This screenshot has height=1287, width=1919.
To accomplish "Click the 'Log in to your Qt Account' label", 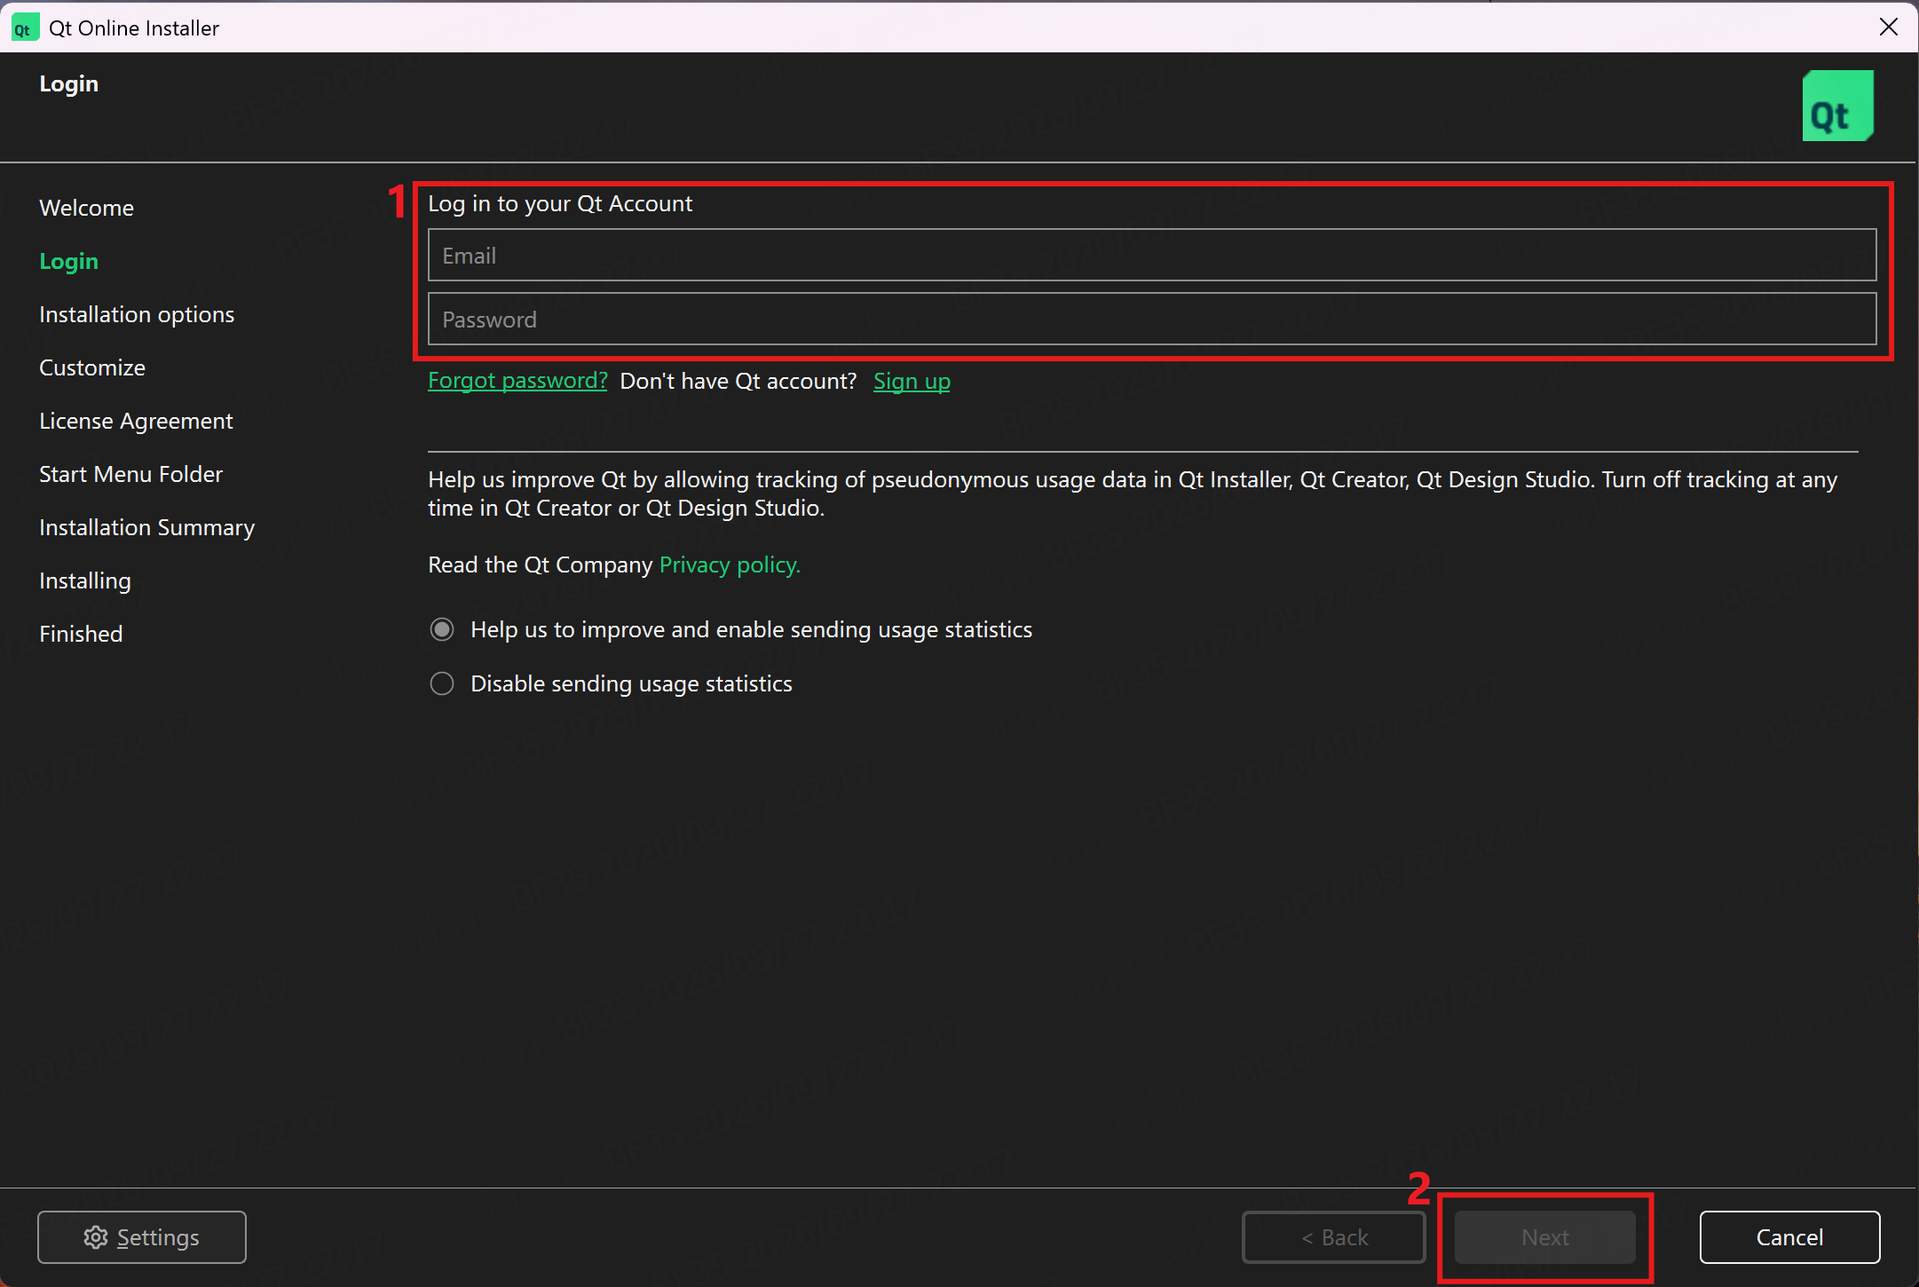I will [560, 203].
